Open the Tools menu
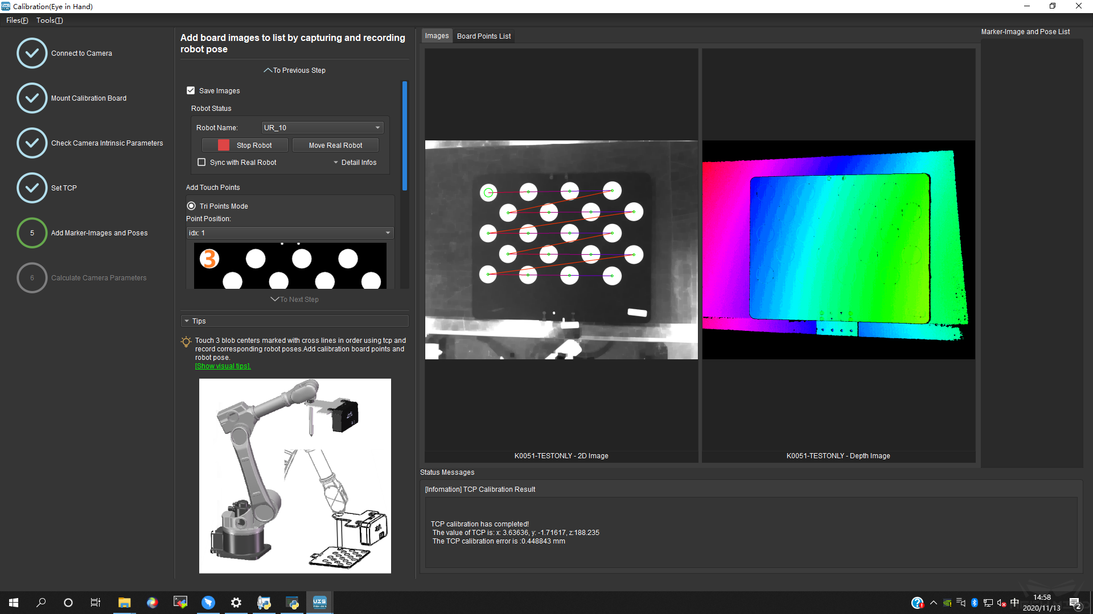 pyautogui.click(x=50, y=20)
